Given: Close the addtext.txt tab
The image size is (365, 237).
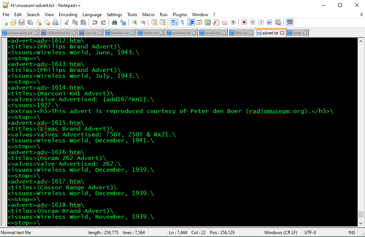Looking at the screenshot, I should 194,33.
